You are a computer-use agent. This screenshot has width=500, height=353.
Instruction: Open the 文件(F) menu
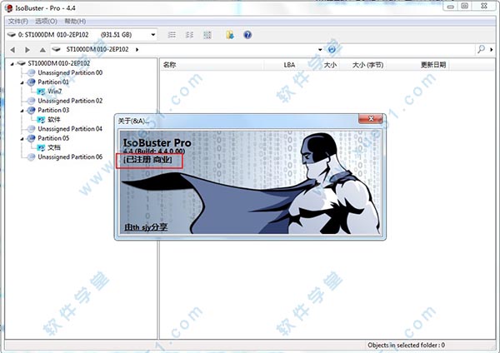pyautogui.click(x=17, y=22)
